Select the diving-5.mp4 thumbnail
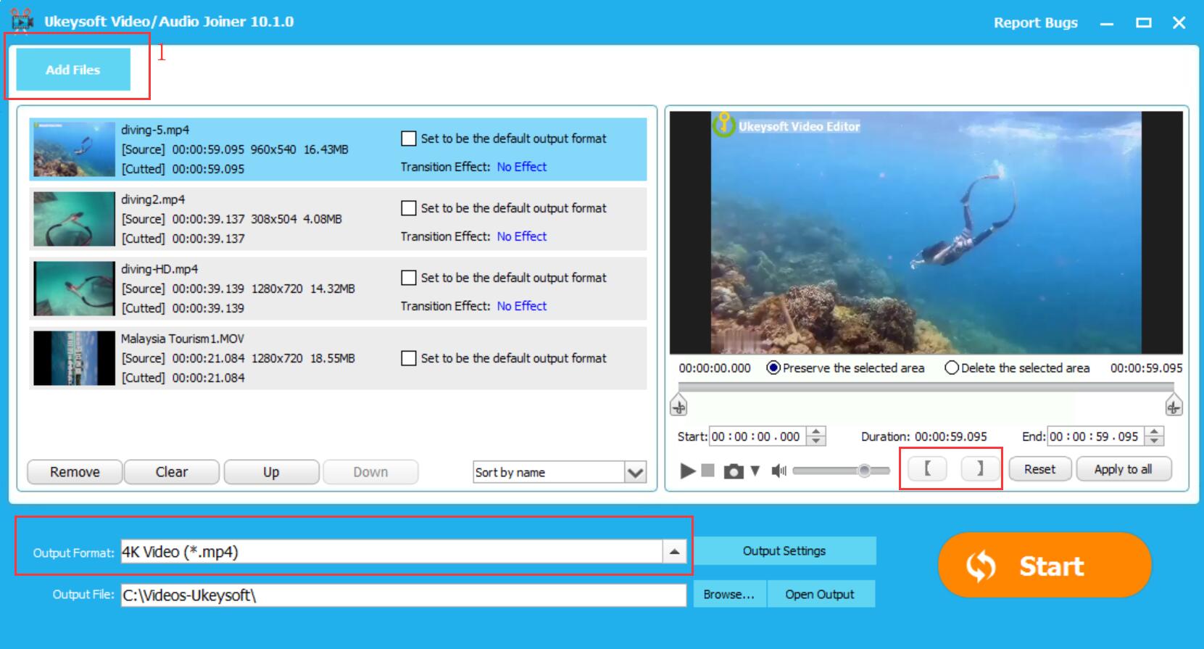1204x649 pixels. tap(74, 149)
